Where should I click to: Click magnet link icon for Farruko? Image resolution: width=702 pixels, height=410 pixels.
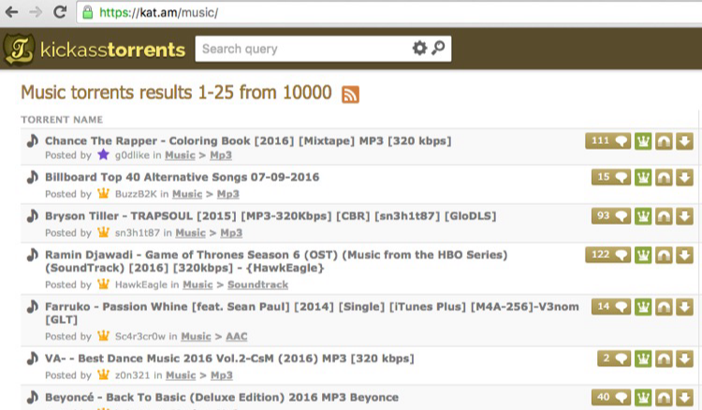coord(664,307)
